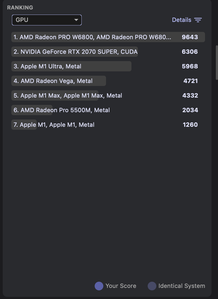
Task: Click the Identical System color circle
Action: [x=152, y=286]
